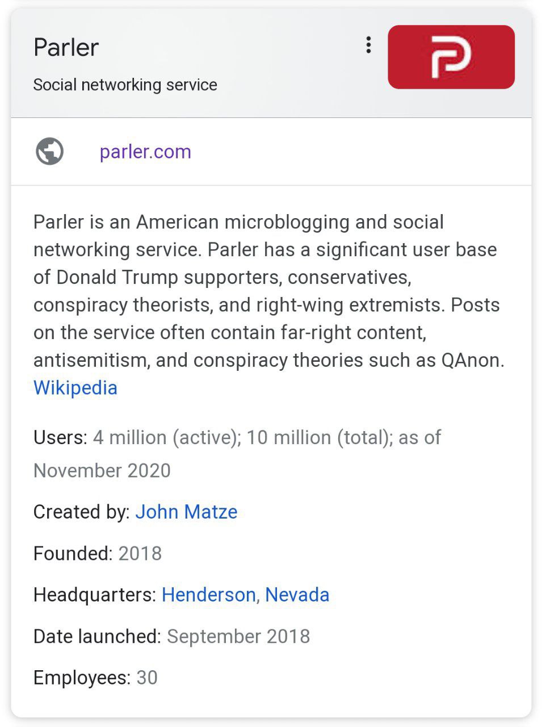Click the globe website icon

click(x=50, y=152)
